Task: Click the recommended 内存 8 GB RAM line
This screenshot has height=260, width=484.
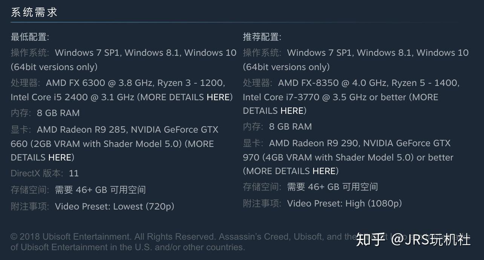Action: [x=277, y=127]
